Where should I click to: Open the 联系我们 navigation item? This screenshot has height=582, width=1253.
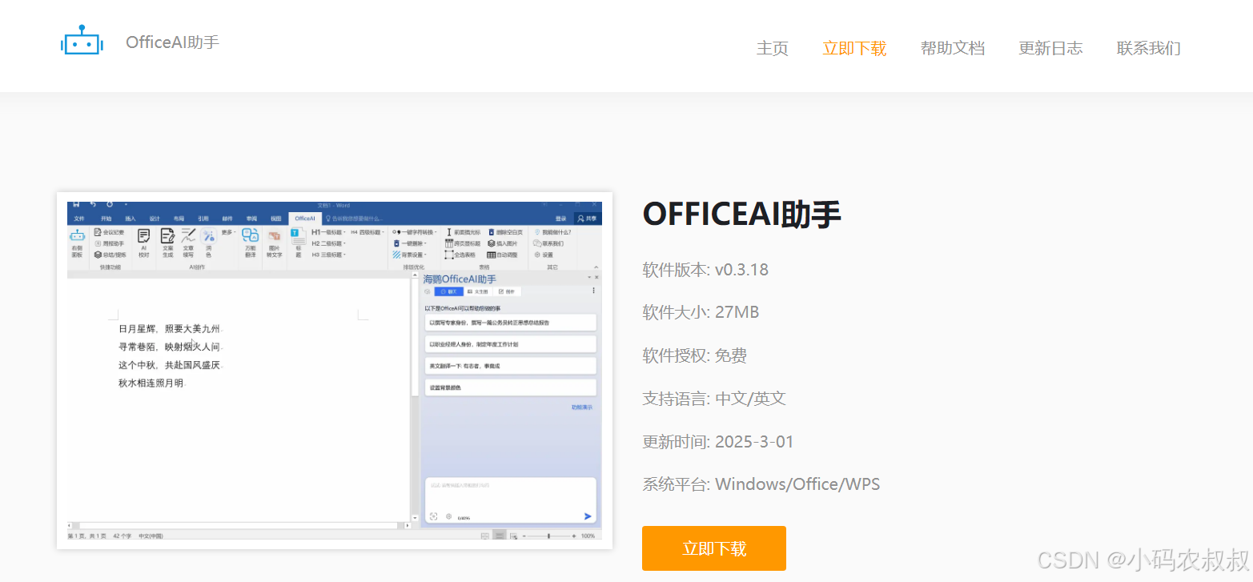(1149, 48)
